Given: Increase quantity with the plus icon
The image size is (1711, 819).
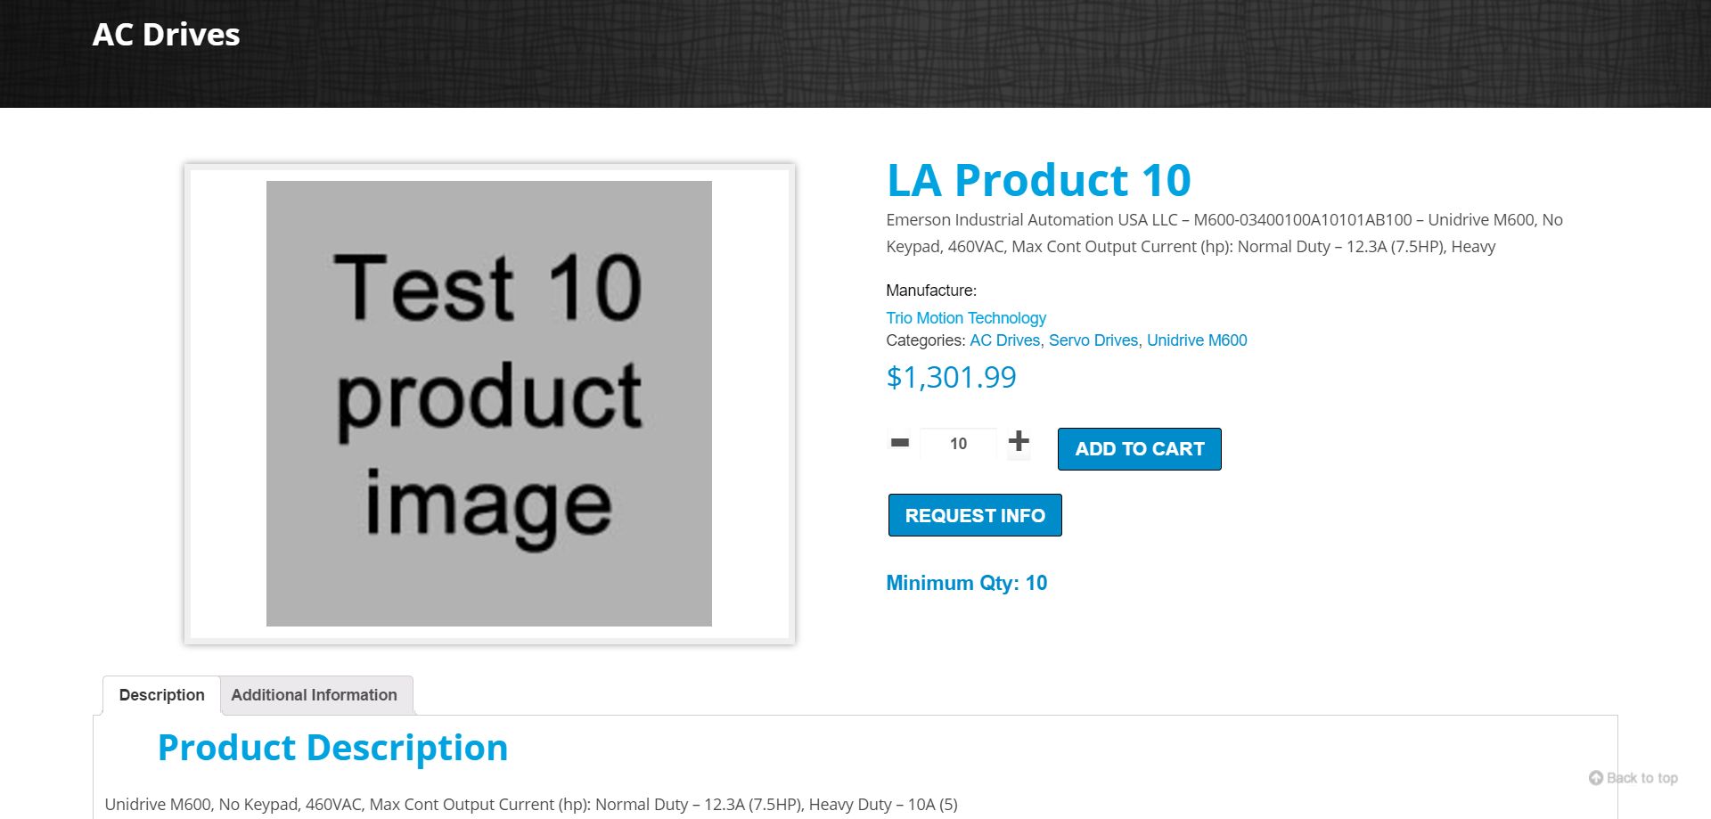Looking at the screenshot, I should pyautogui.click(x=1019, y=441).
